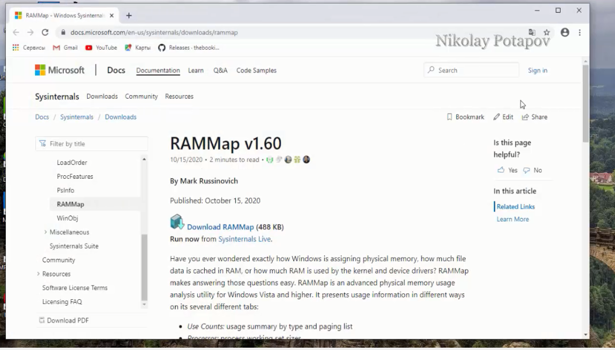This screenshot has height=350, width=615.
Task: Click sidebar scroll-down arrow
Action: pos(145,304)
